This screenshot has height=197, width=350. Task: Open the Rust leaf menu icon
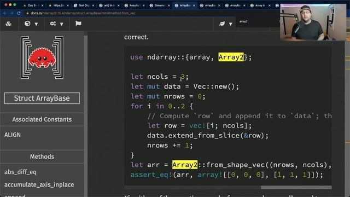pyautogui.click(x=221, y=24)
